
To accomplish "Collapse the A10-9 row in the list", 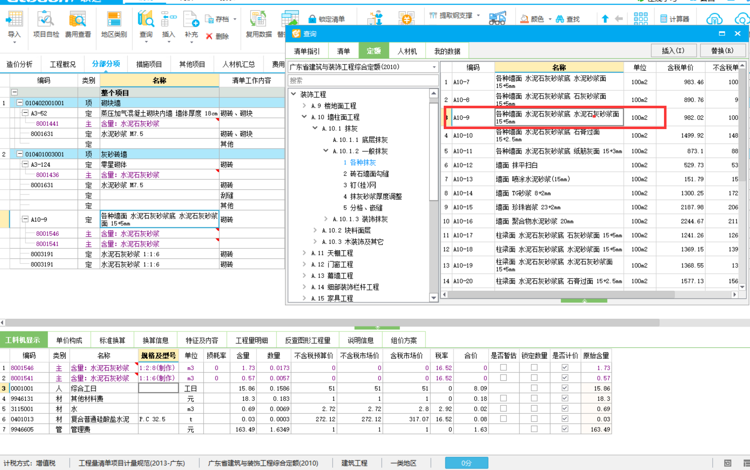I will coord(25,219).
